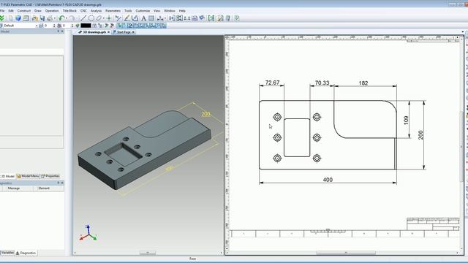Open the Construct menu
The height and width of the screenshot is (263, 468).
tap(24, 11)
